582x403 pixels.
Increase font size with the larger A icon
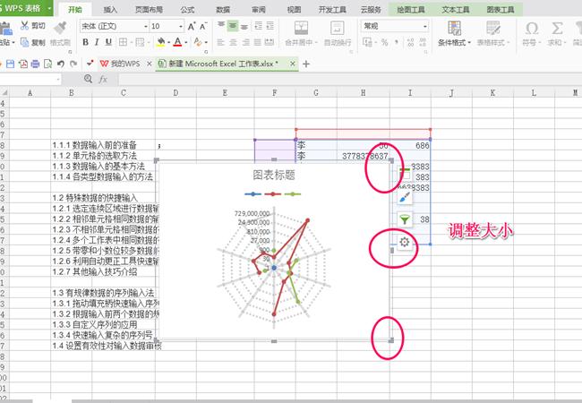click(192, 26)
